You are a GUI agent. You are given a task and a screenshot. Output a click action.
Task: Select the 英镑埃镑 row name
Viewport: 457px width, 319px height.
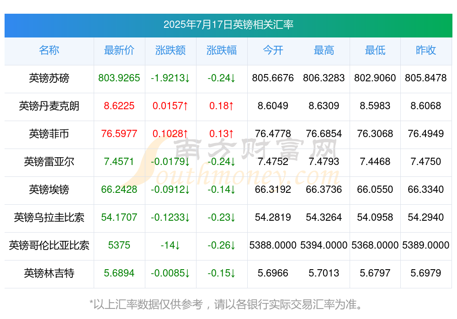tap(49, 190)
